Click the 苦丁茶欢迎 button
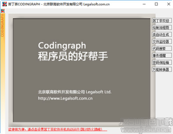 [x=162, y=21]
